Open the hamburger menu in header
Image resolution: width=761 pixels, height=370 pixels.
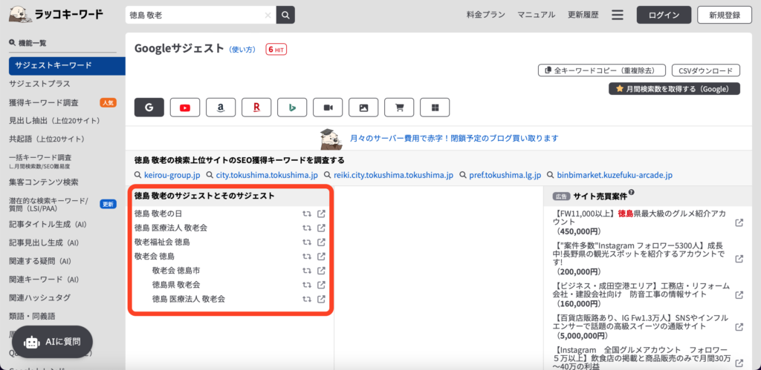tap(617, 15)
